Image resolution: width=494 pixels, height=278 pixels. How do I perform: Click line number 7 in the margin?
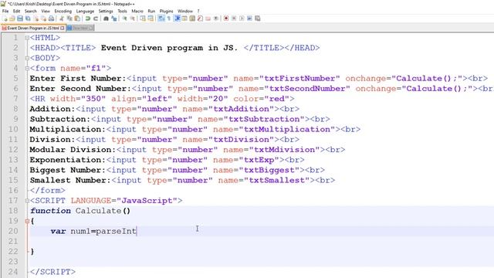pyautogui.click(x=15, y=99)
